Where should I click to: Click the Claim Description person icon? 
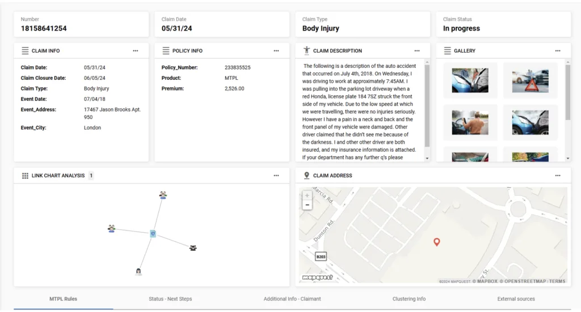point(306,50)
